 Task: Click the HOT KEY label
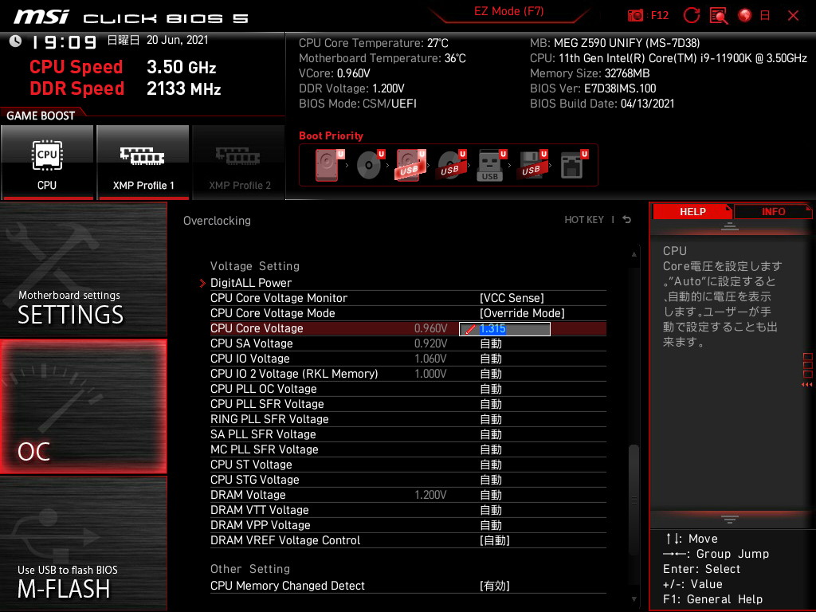[584, 220]
